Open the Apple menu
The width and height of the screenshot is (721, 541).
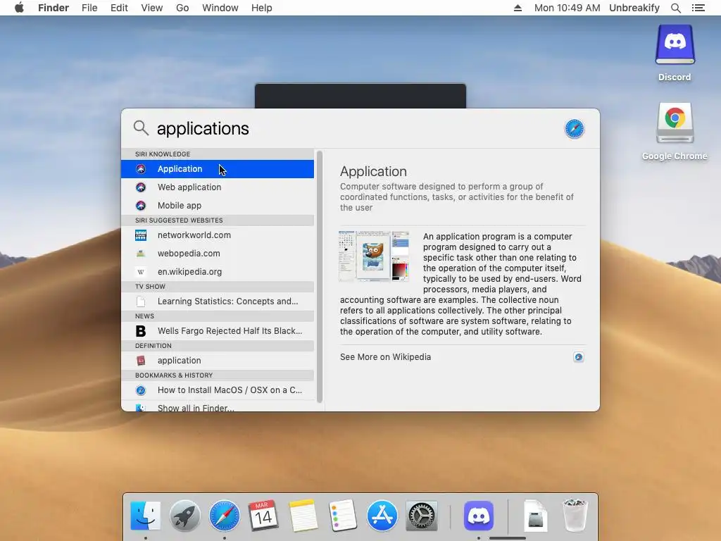[19, 8]
